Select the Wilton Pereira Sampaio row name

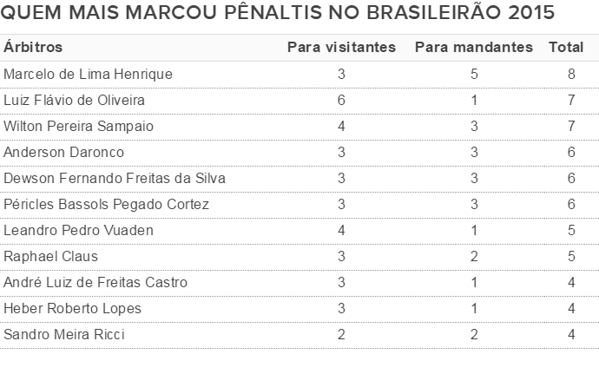pyautogui.click(x=79, y=127)
